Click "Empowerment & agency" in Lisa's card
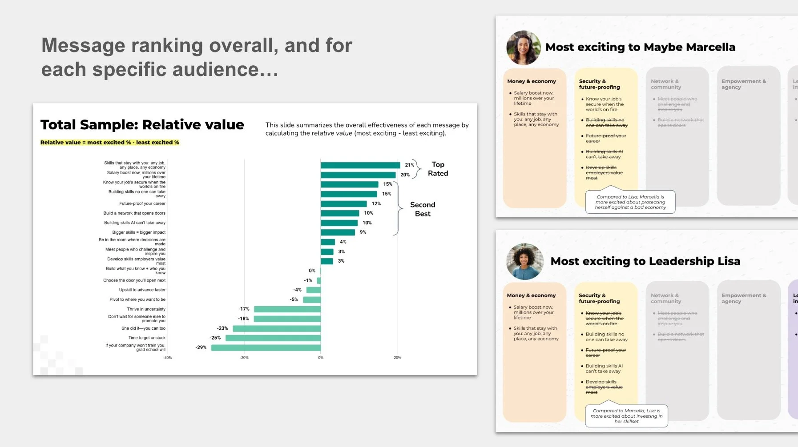Screen dimensions: 798x447 coord(744,298)
